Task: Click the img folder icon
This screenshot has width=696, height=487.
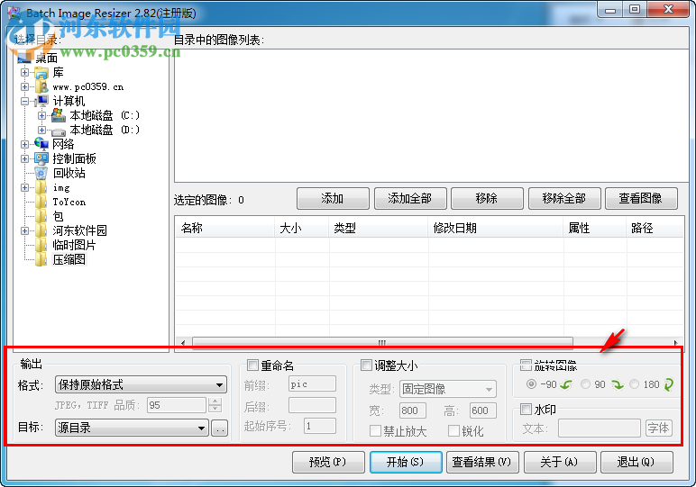Action: [x=41, y=187]
